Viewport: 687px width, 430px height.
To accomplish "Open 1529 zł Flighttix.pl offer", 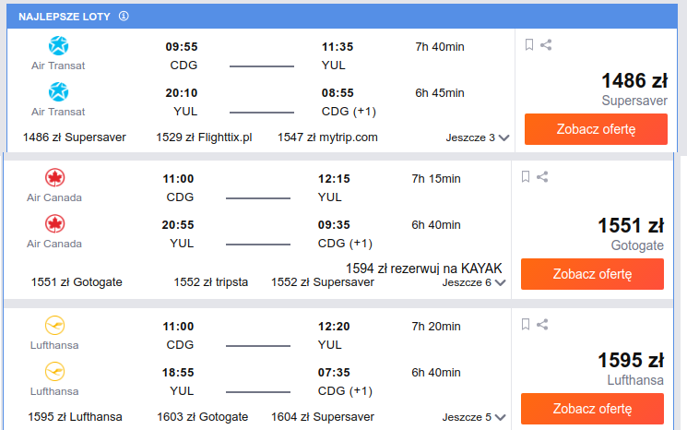I will pos(204,137).
